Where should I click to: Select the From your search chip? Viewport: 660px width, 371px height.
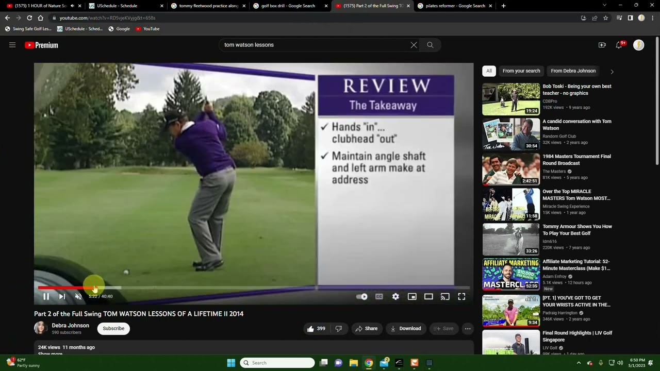(521, 71)
